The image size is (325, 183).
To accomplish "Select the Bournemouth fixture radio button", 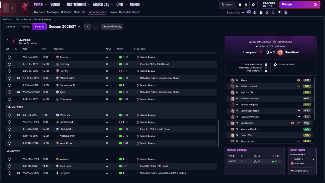I will click(9, 85).
